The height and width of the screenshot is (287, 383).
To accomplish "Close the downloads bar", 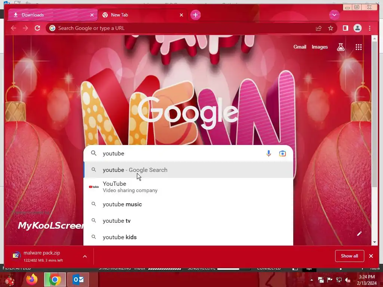I will [x=371, y=256].
